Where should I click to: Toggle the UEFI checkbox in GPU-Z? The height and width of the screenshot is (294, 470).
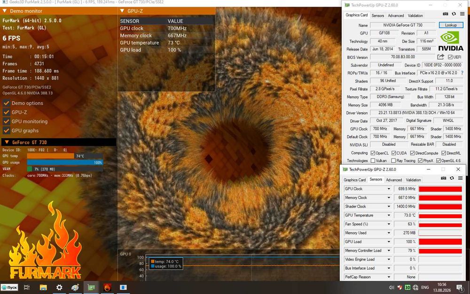450,57
